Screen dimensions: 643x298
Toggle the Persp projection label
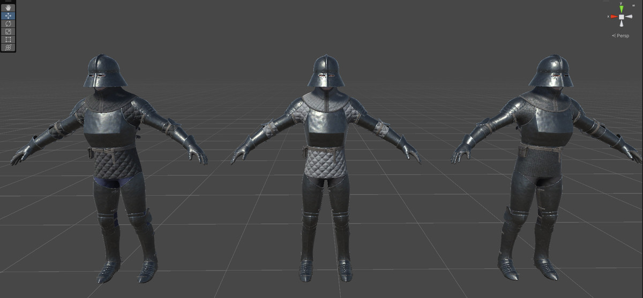pos(620,35)
